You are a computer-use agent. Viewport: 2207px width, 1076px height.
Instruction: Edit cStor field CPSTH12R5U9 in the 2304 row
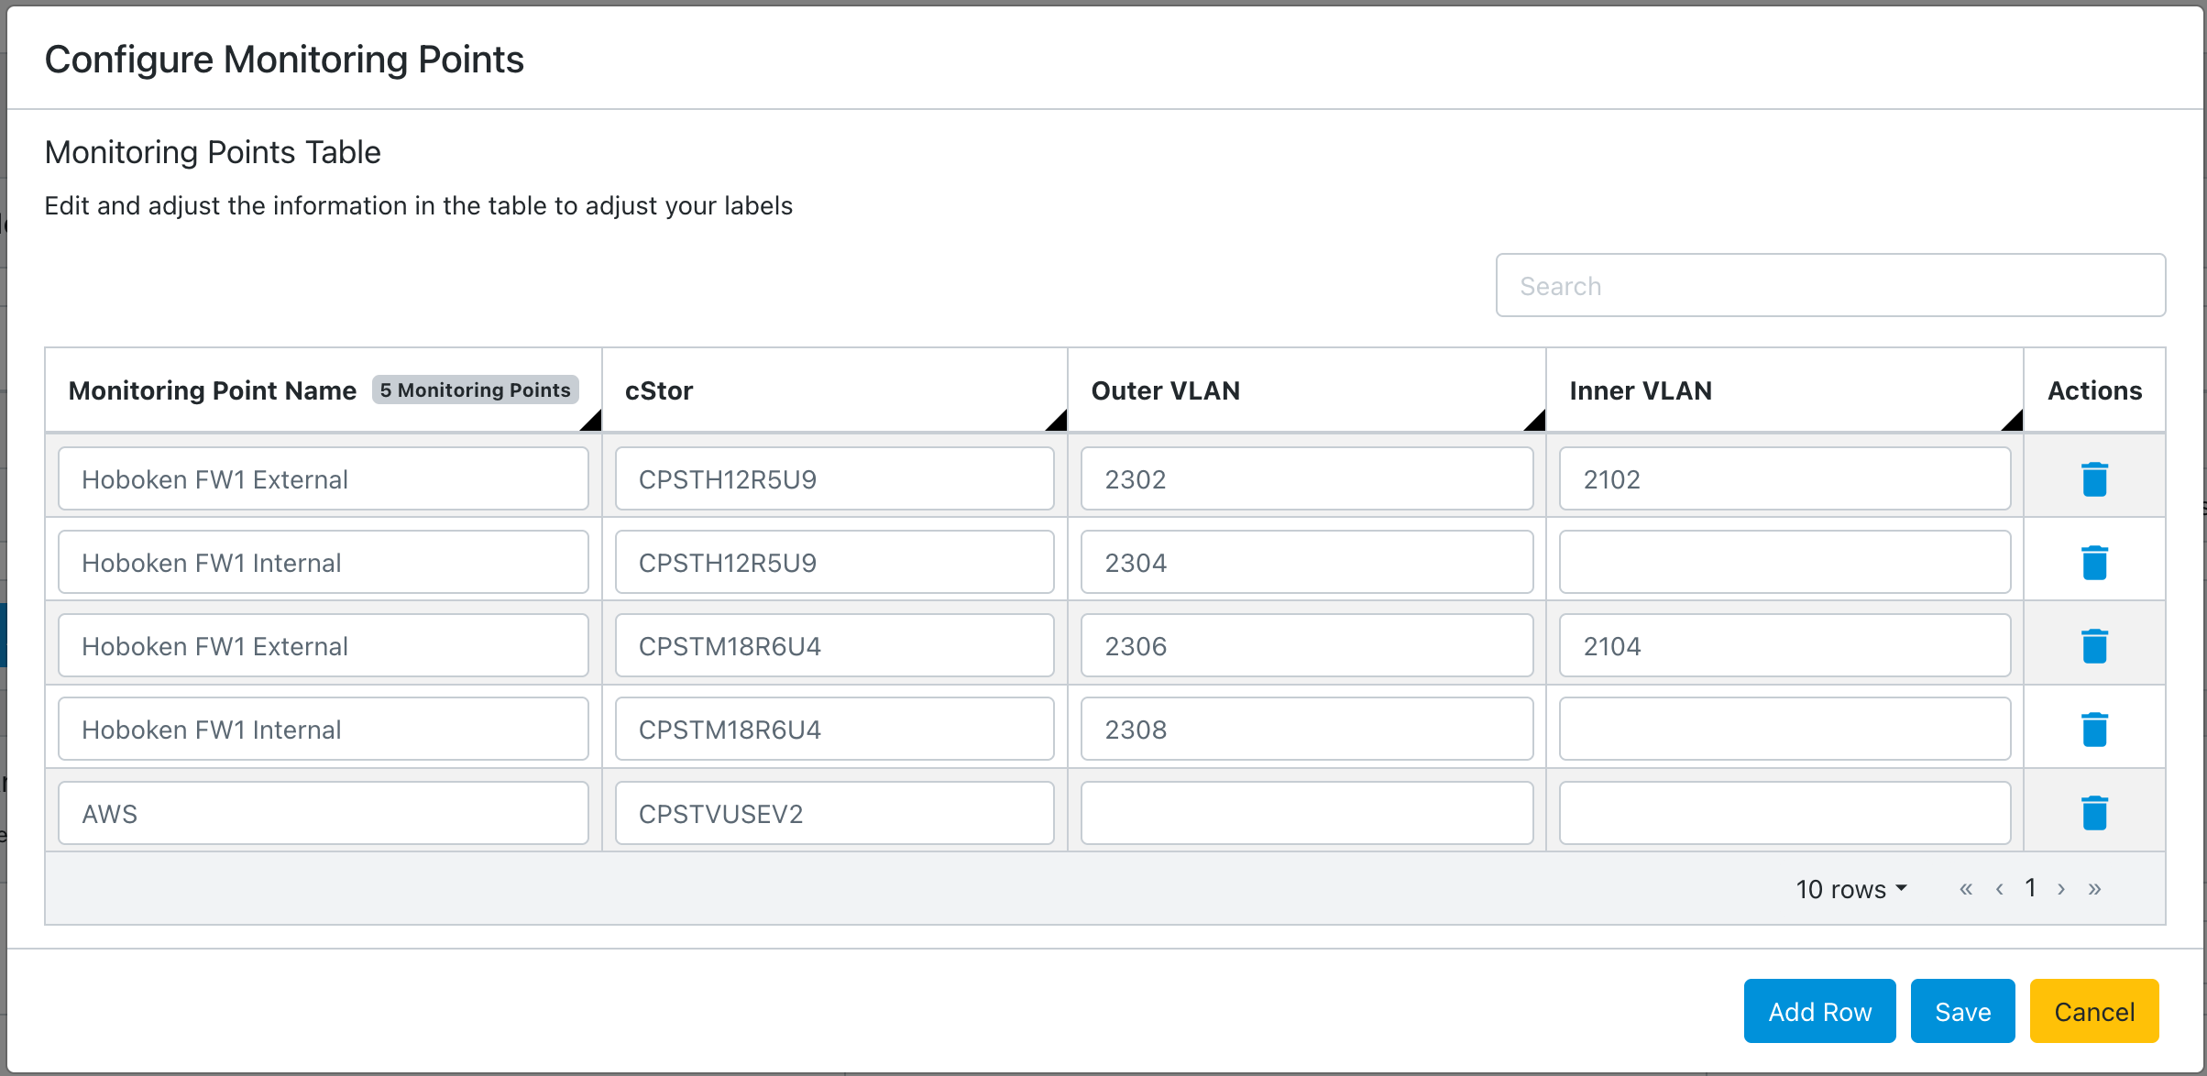click(x=834, y=562)
